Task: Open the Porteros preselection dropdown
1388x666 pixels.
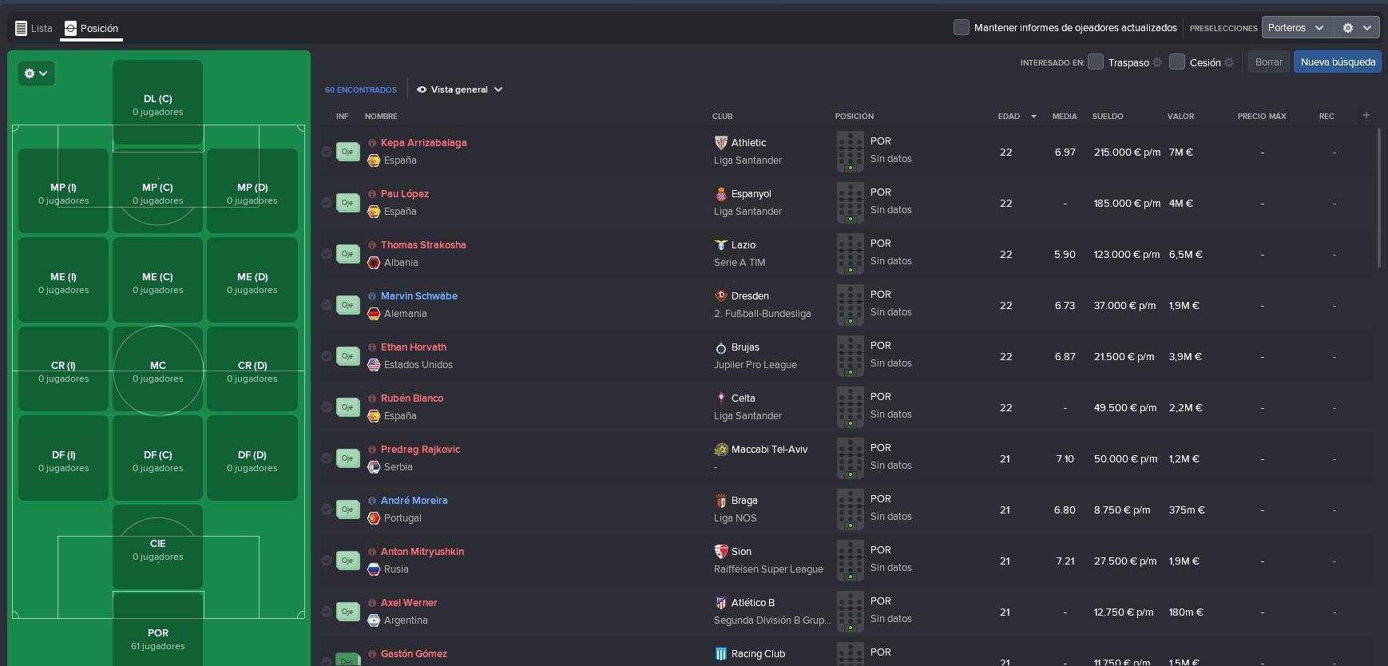Action: click(1296, 28)
